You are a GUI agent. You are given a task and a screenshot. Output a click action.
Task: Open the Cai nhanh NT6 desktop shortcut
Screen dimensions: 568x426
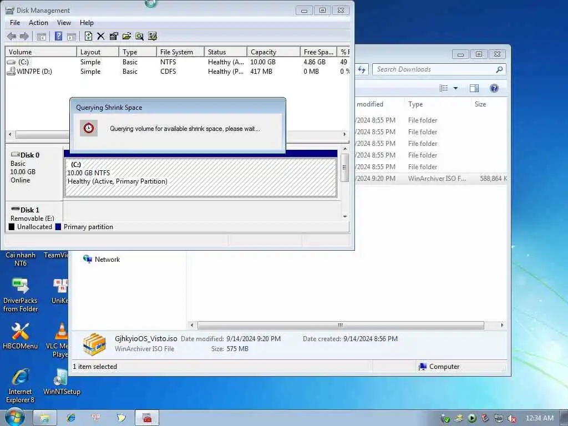point(21,258)
